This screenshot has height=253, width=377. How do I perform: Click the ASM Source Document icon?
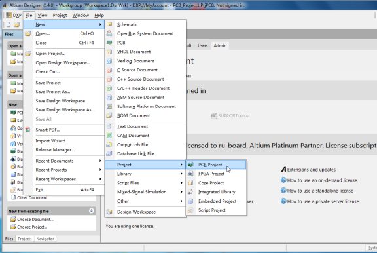pos(109,97)
